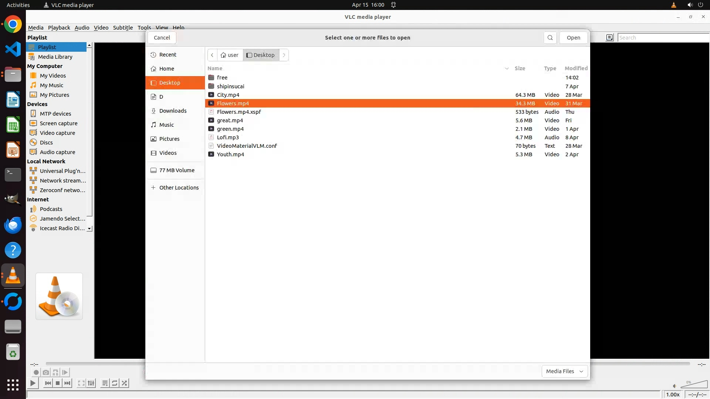Click the Name column sort arrow

pyautogui.click(x=507, y=68)
